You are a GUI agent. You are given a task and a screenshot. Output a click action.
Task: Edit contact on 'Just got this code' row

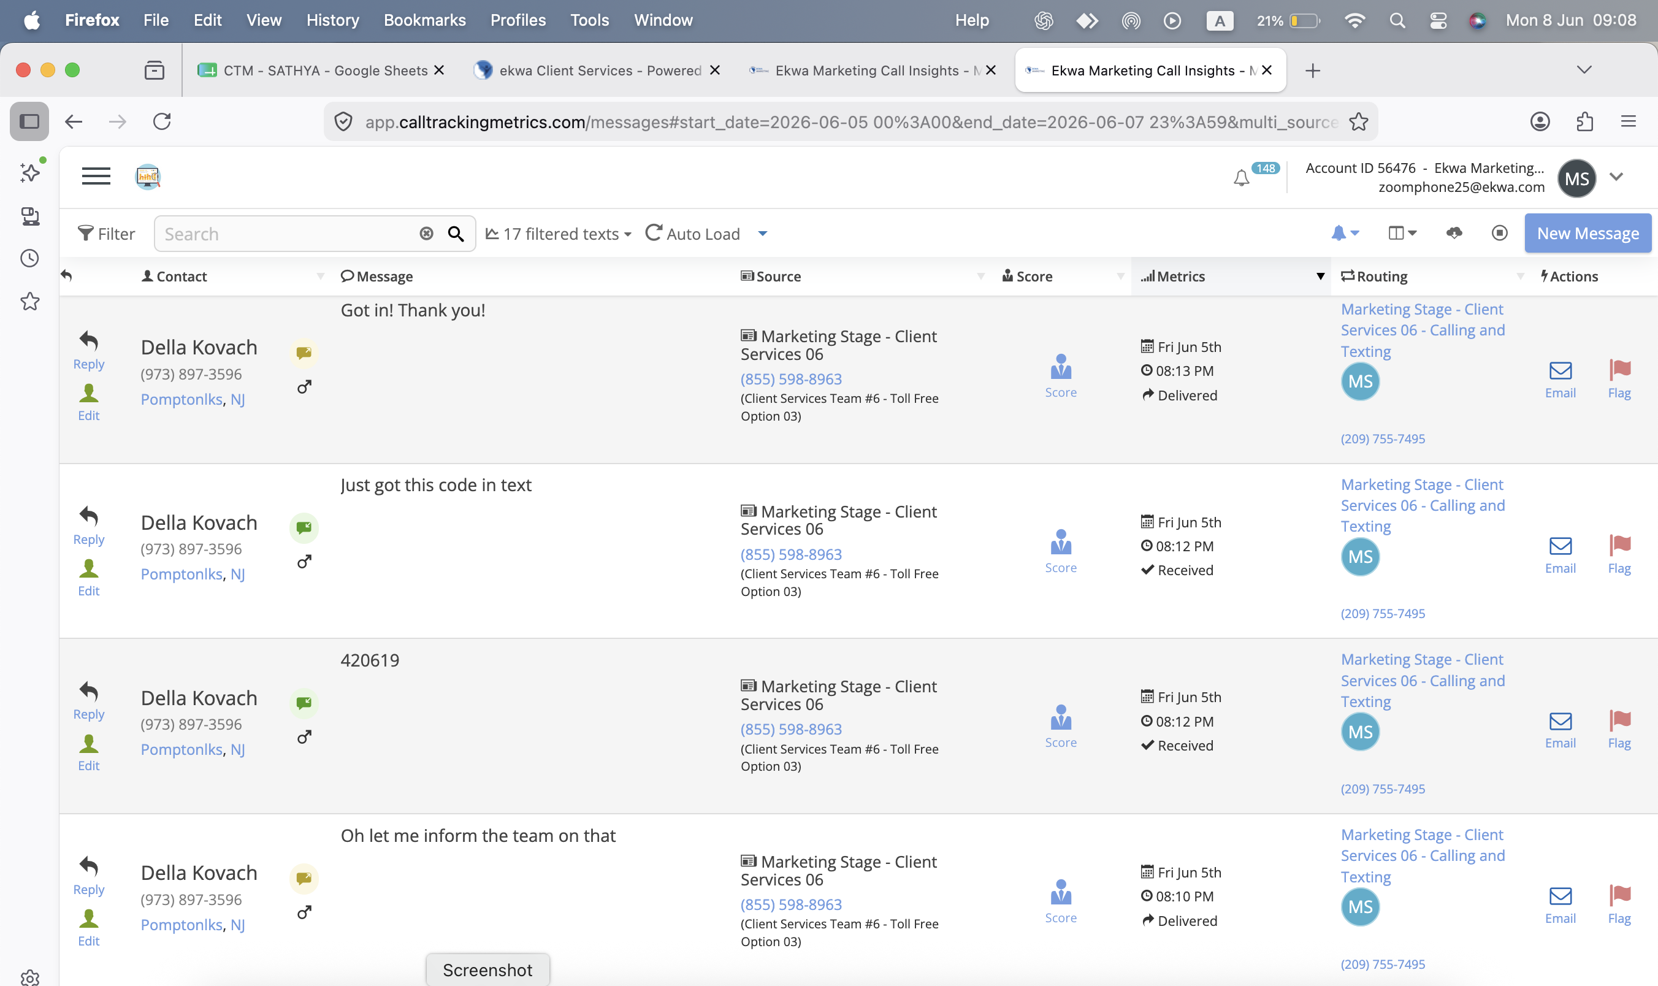point(88,578)
